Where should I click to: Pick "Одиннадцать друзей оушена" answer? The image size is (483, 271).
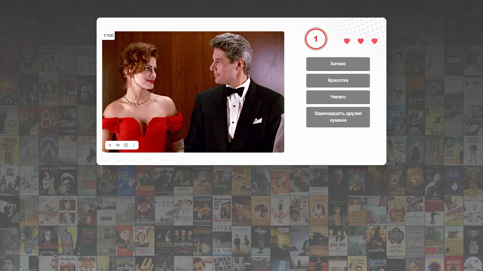click(338, 117)
